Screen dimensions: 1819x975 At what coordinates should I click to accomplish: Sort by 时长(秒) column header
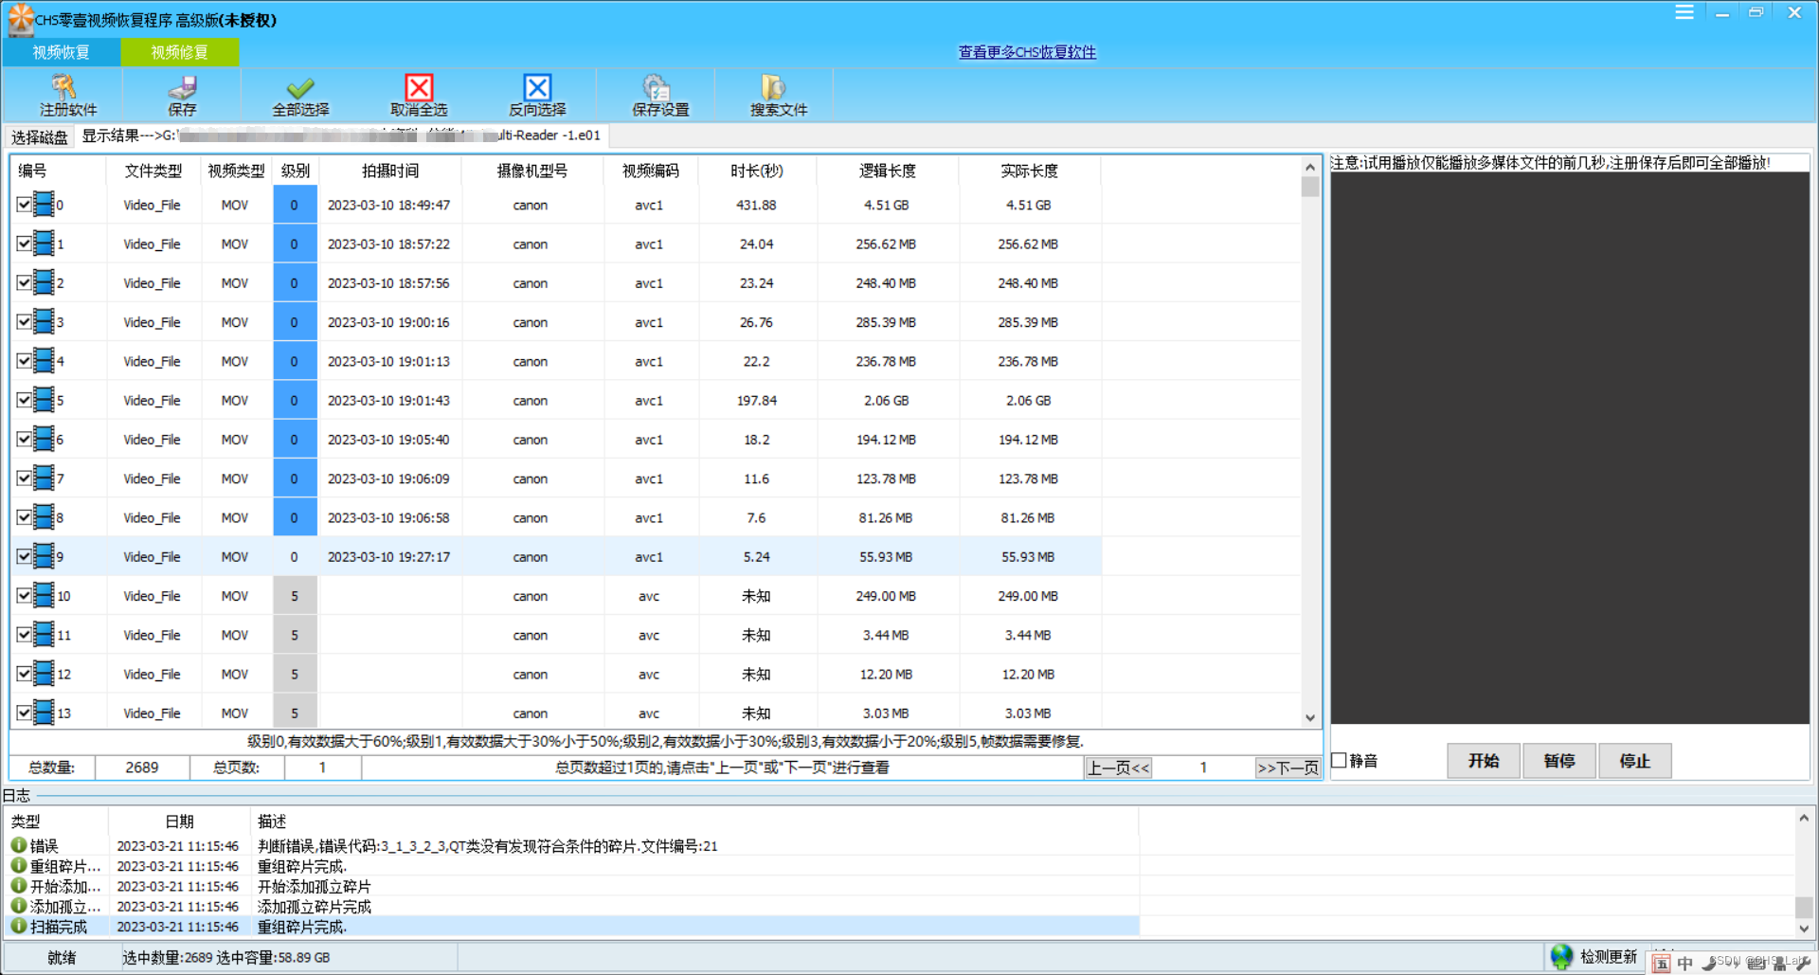point(756,171)
